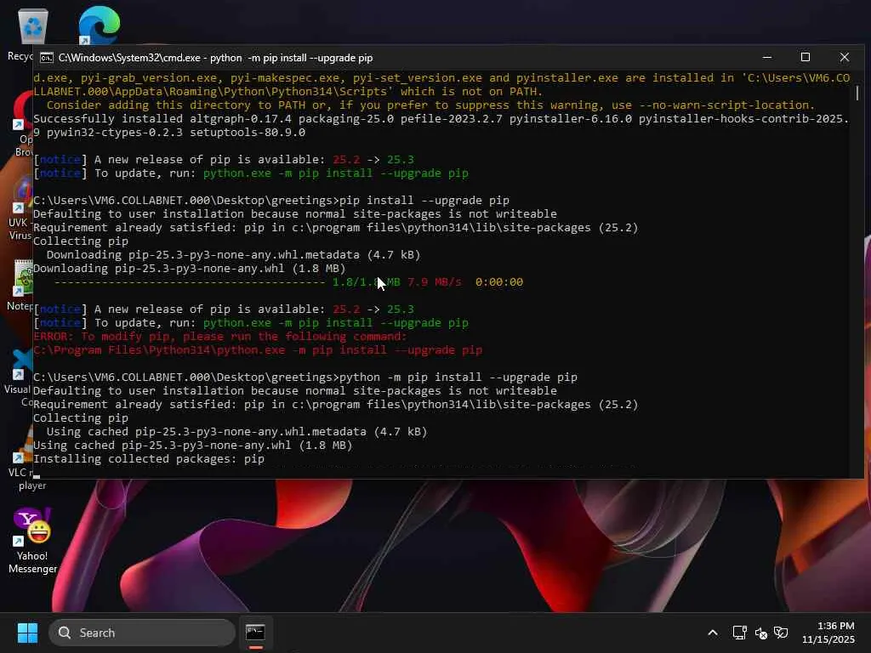Close the cmd.exe window
871x653 pixels.
pos(845,57)
